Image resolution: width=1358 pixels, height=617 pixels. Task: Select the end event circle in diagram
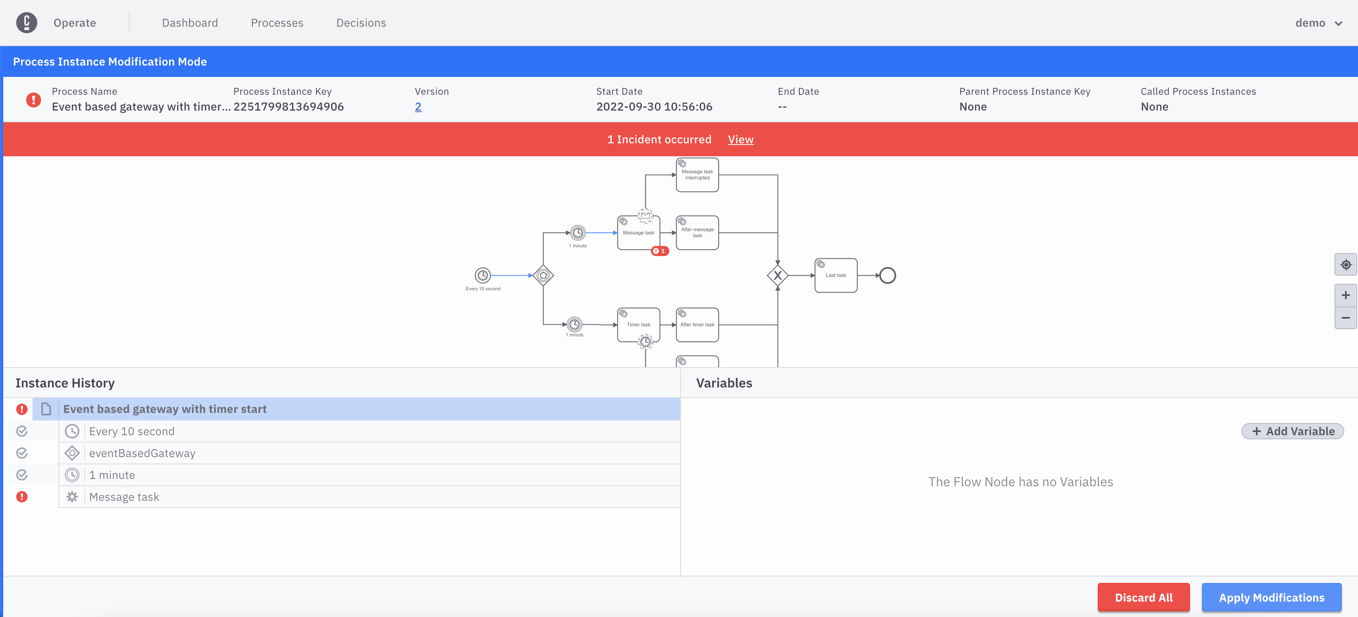[x=887, y=275]
